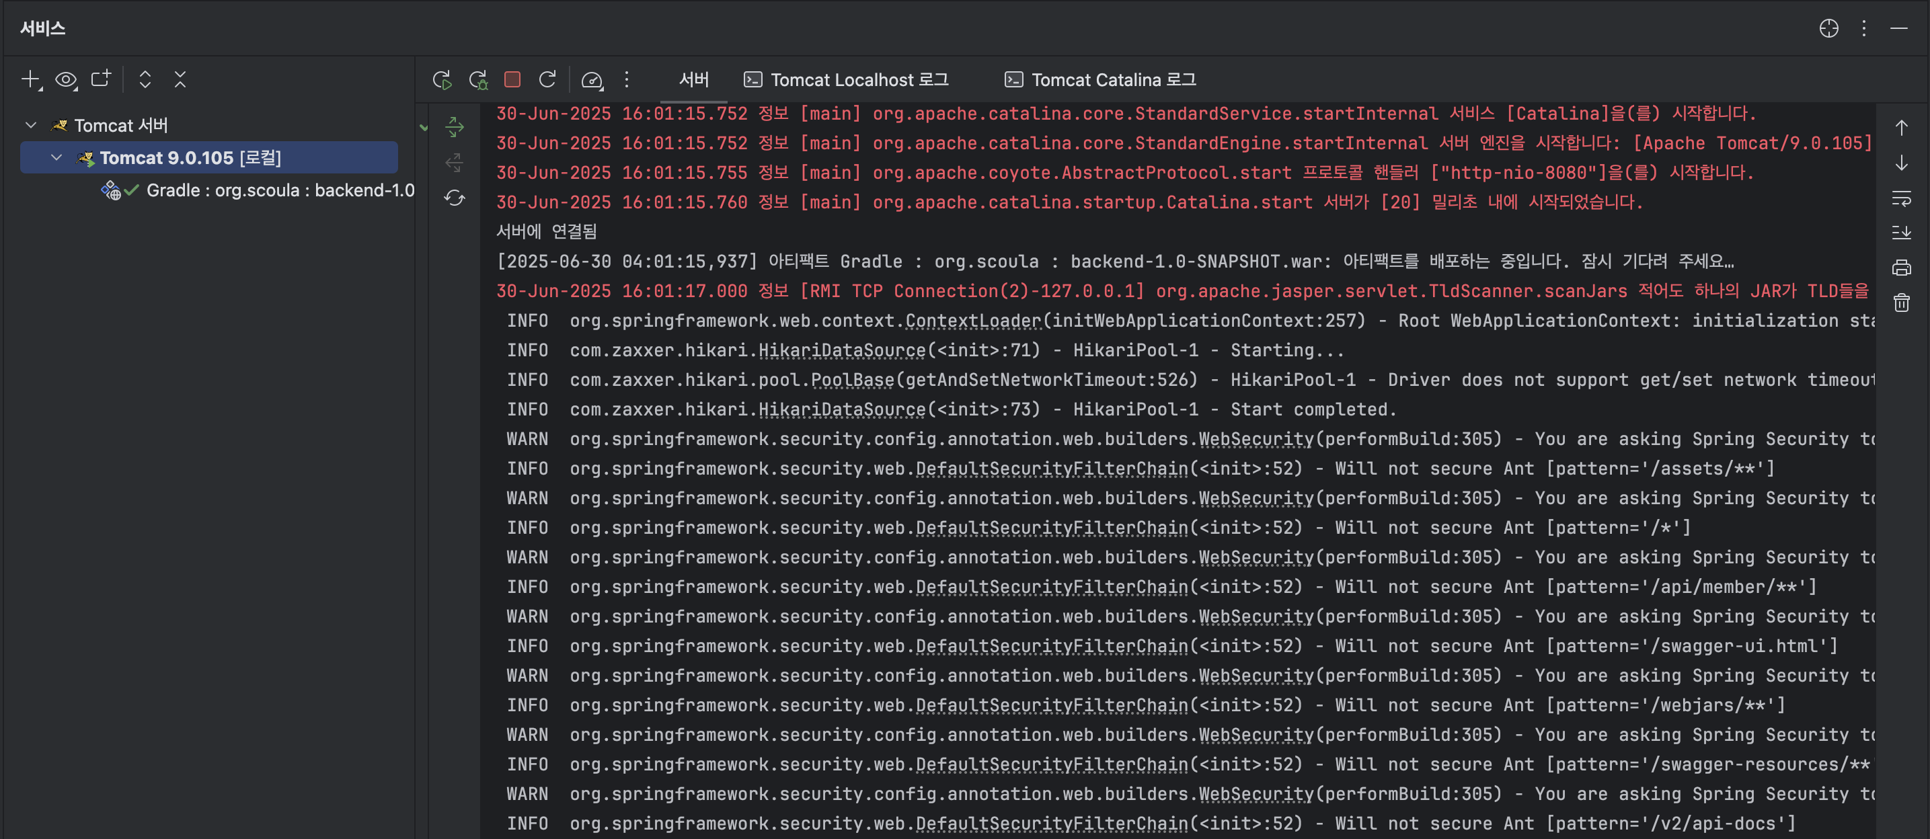The image size is (1930, 839).
Task: Click the crosshair locate icon in header
Action: (1829, 28)
